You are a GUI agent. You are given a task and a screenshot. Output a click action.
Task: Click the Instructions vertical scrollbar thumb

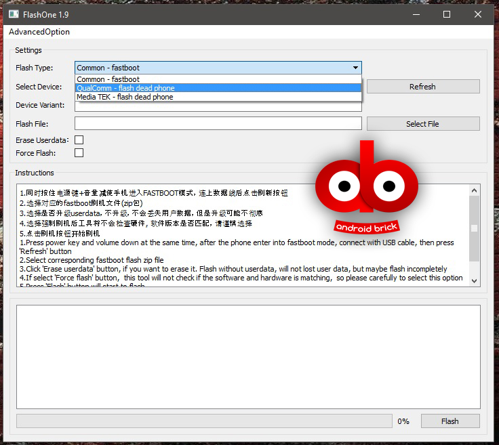[x=474, y=228]
